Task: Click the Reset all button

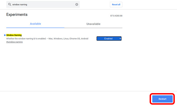Action: pos(116,5)
